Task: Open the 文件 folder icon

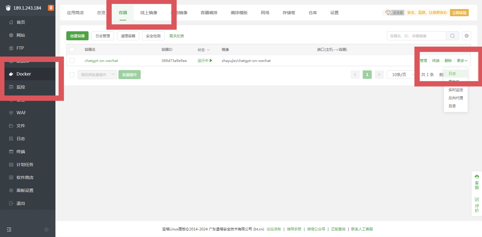Action: pyautogui.click(x=11, y=126)
